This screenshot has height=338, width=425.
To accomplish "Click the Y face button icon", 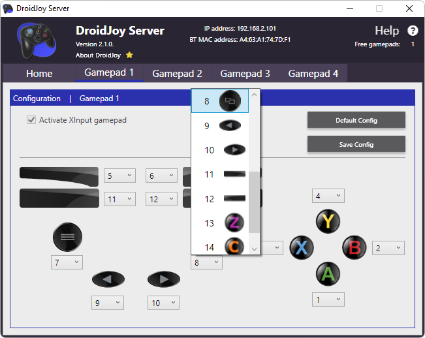I will 328,221.
